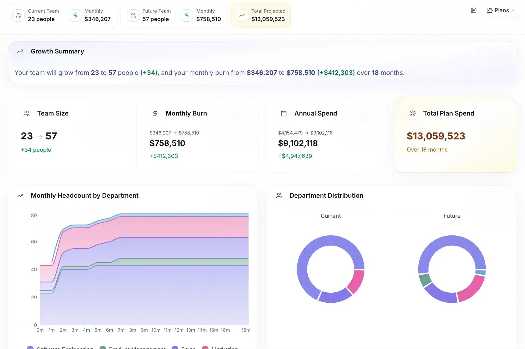Open the Total Plan Spend card
This screenshot has width=525, height=349.
454,135
